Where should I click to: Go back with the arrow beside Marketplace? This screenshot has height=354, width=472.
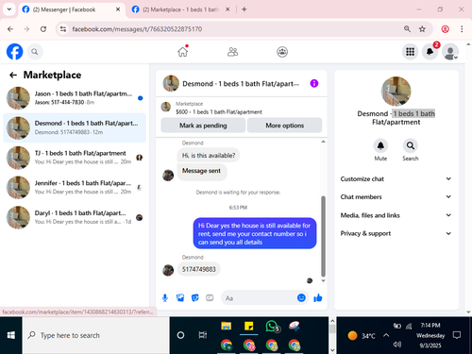coord(13,75)
